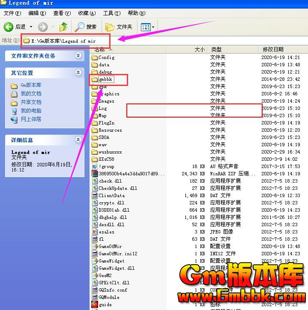
Task: Open the Views dropdown button
Action: [x=148, y=27]
